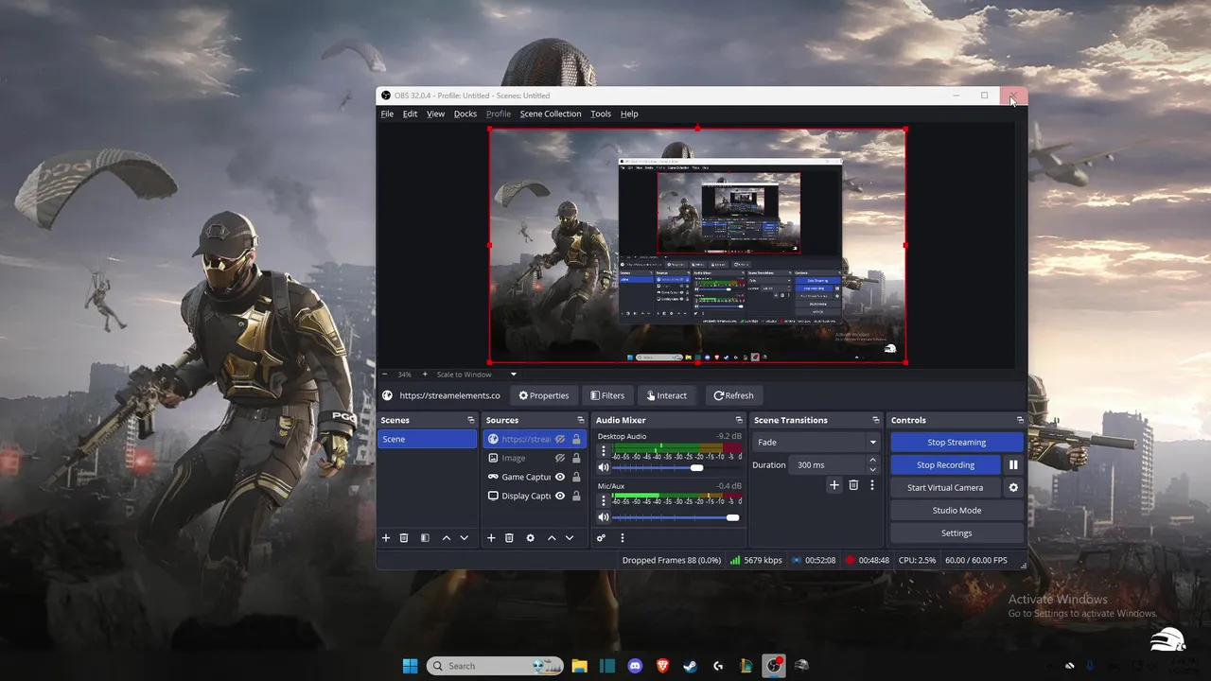Toggle lock on Display Capture source
This screenshot has height=681, width=1211.
coord(576,496)
